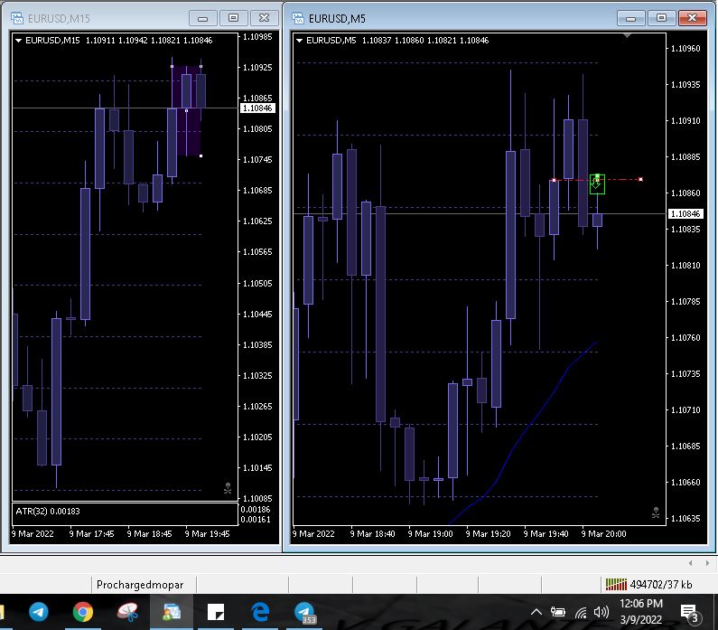Click the EURUSD,M15 chart window icon

point(17,17)
